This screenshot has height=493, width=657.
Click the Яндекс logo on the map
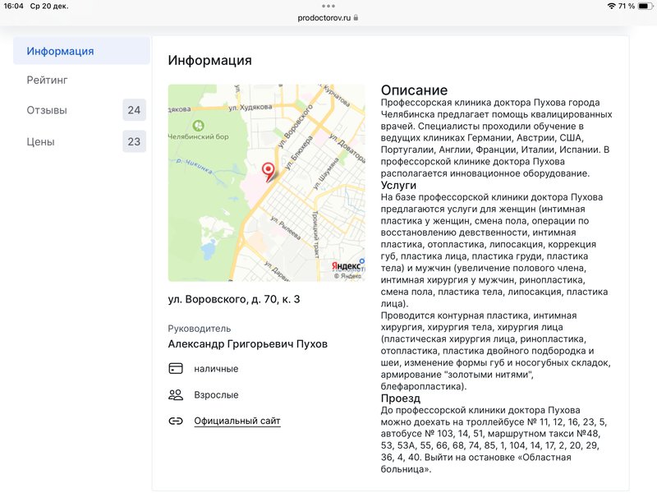[x=346, y=265]
